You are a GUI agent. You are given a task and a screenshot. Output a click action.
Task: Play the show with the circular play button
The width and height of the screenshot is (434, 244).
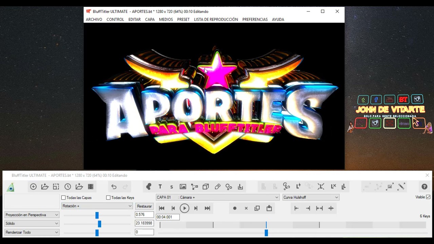184,208
